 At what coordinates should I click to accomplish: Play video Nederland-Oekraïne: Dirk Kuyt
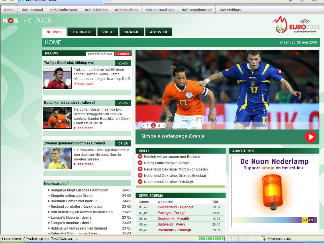tap(140, 182)
